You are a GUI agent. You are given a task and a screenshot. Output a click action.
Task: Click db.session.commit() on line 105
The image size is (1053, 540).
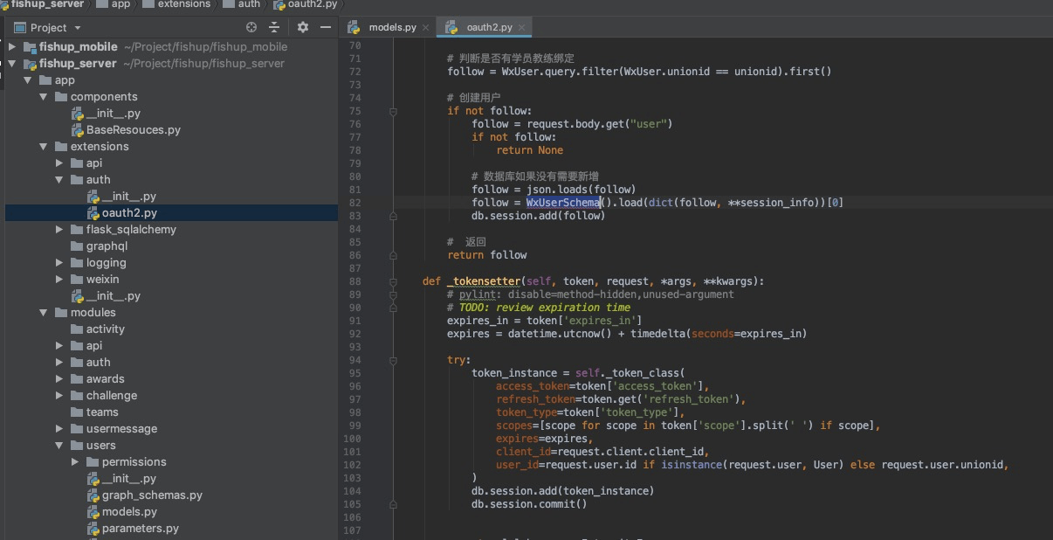(x=530, y=504)
